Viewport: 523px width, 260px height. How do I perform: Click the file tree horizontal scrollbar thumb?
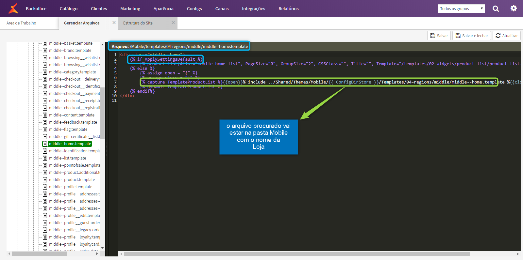[40, 253]
